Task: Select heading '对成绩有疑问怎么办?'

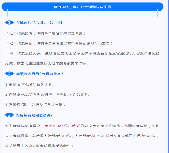Action: pyautogui.click(x=34, y=115)
